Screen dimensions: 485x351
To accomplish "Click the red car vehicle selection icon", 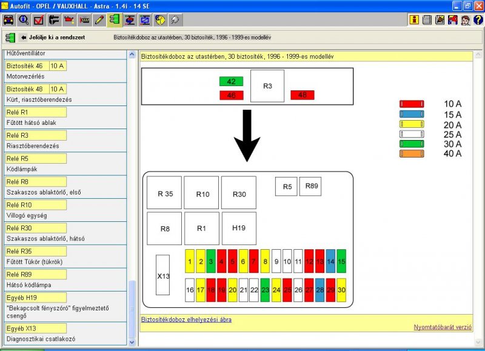I will coord(8,20).
